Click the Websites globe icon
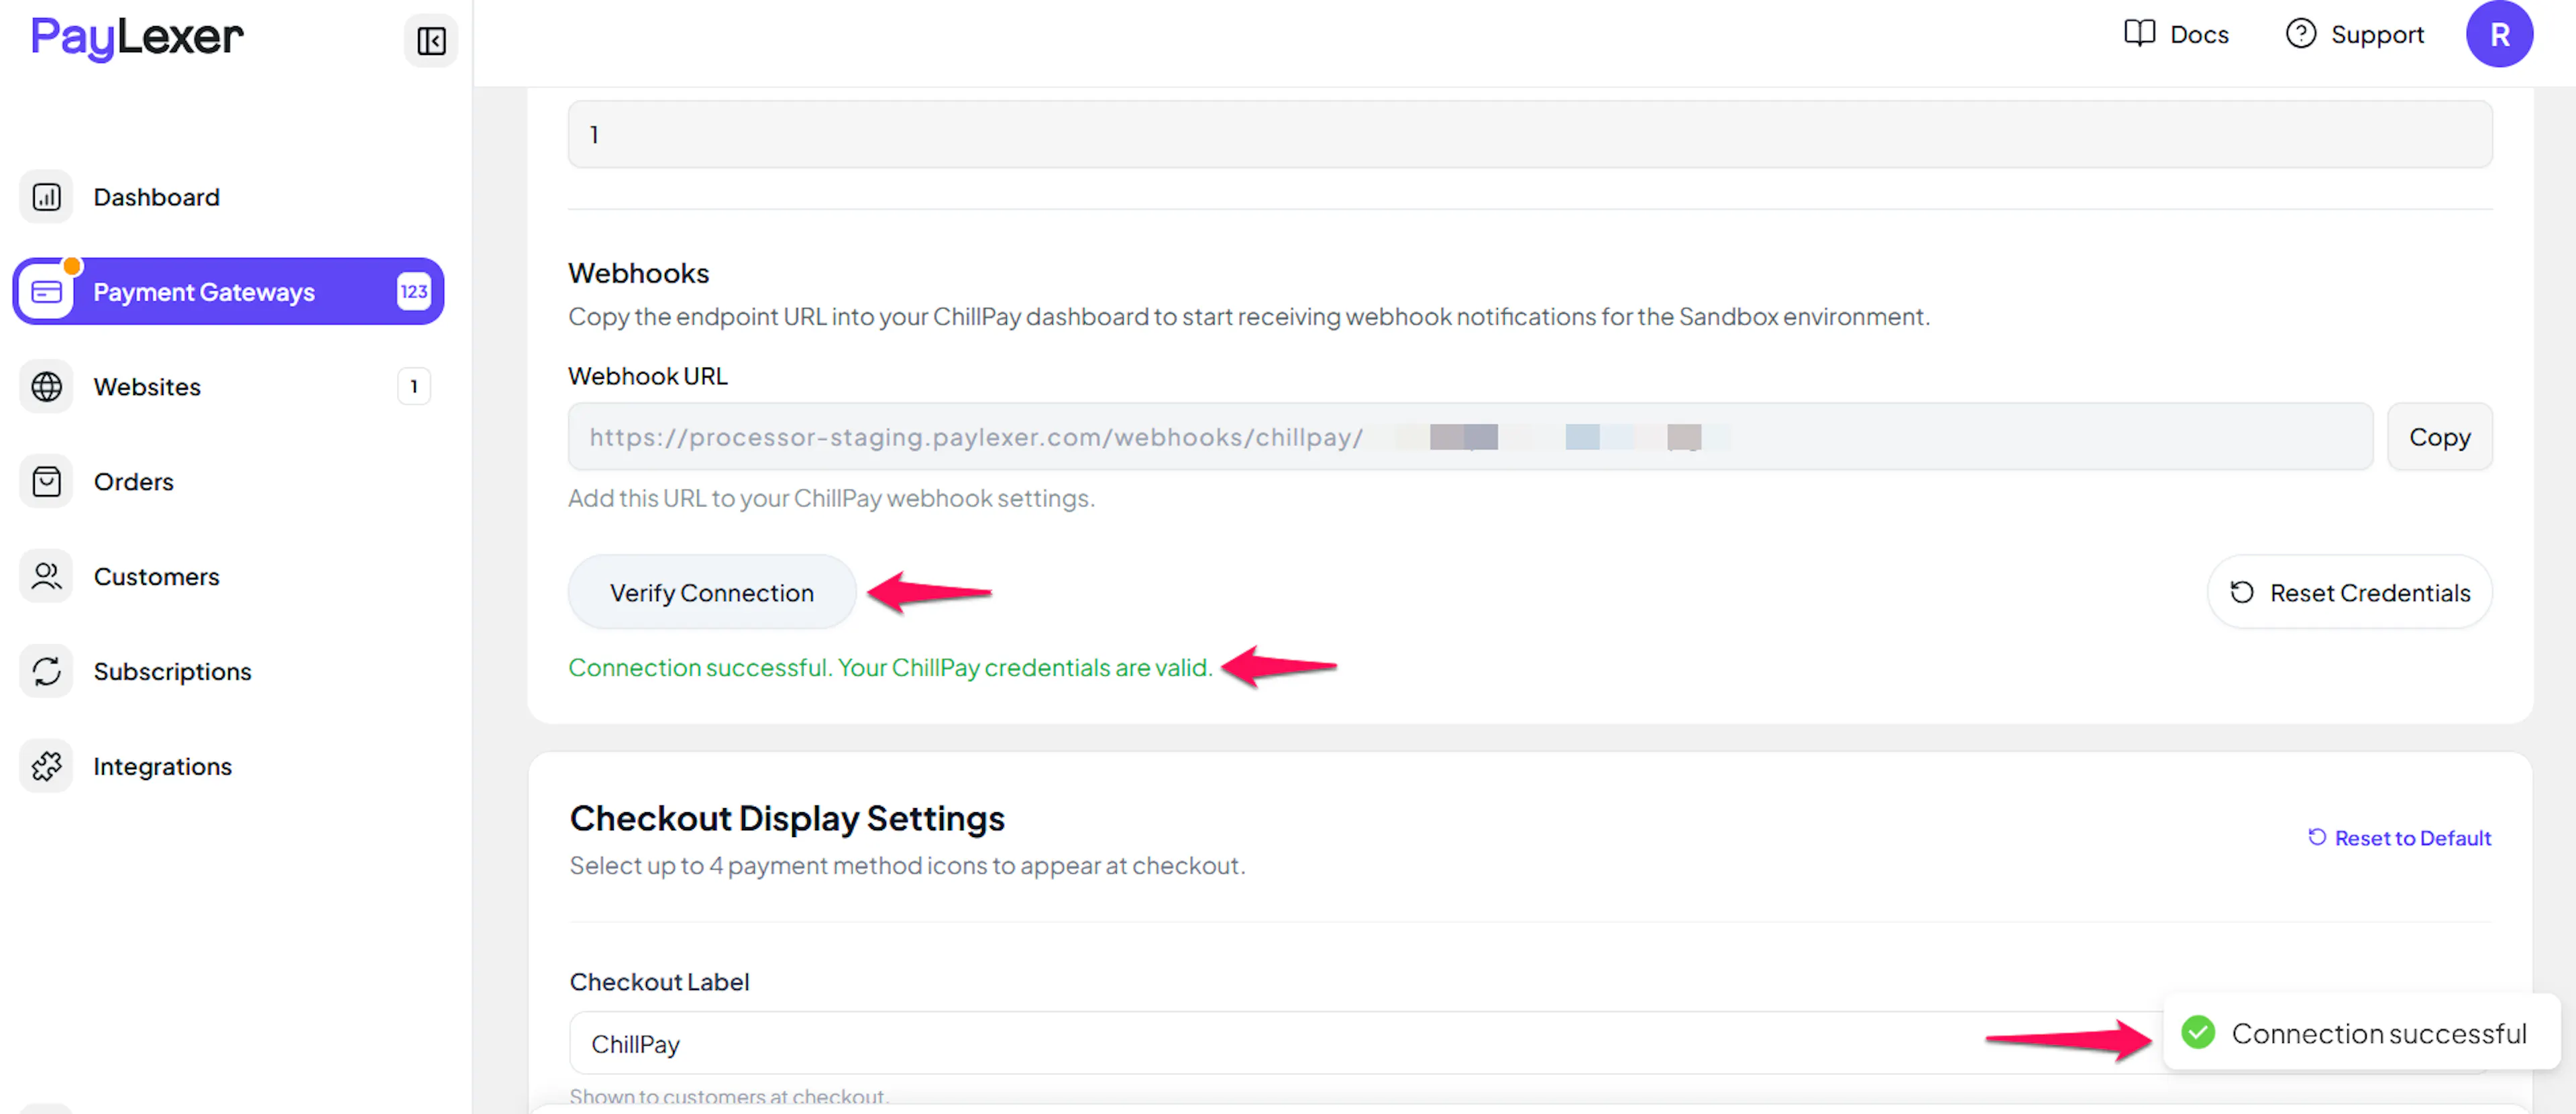Image resolution: width=2576 pixels, height=1114 pixels. pos(46,387)
